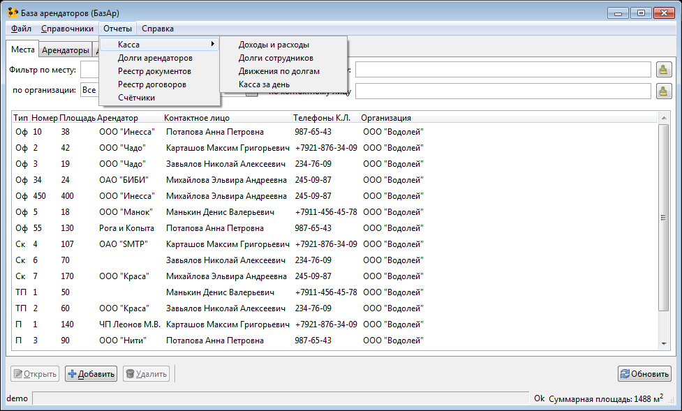
Task: Select the Счётчики menu item
Action: (x=159, y=98)
